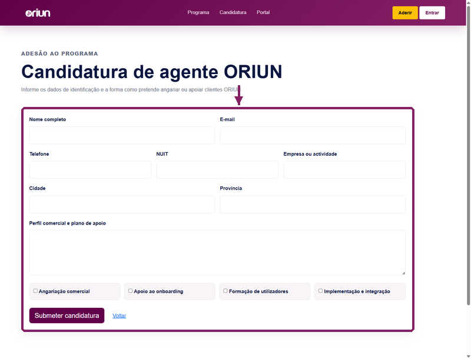471x359 pixels.
Task: Focus the Empresa ou actividade field
Action: click(x=344, y=170)
